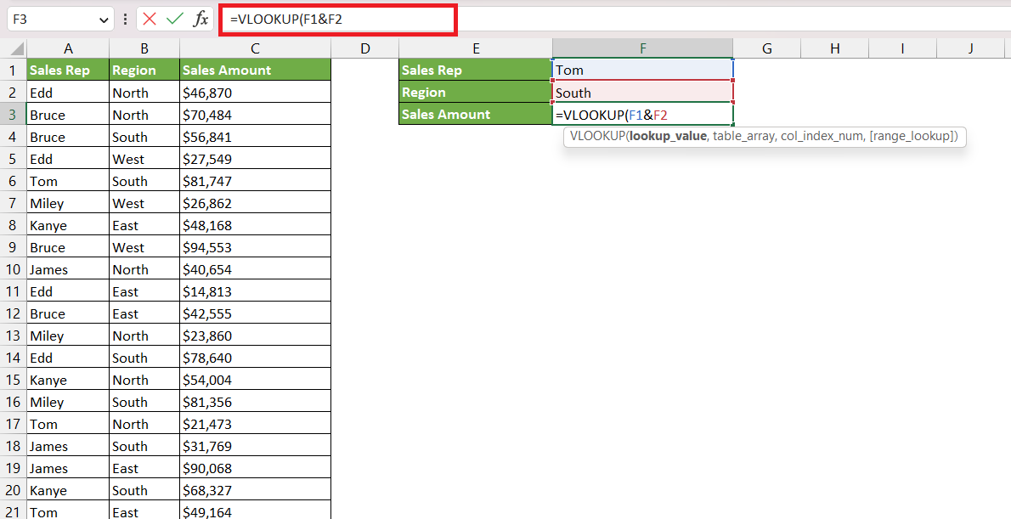Open the Name Box dropdown arrow
This screenshot has height=519, width=1011.
pos(104,20)
